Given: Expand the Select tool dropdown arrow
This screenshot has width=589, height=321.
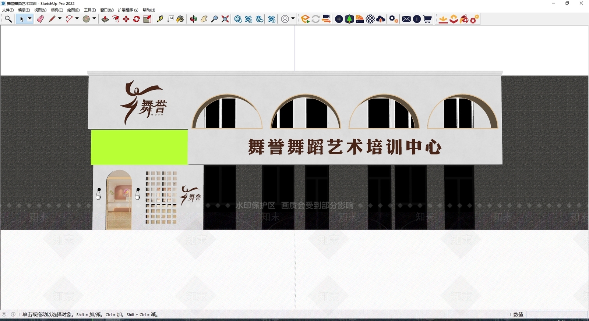Looking at the screenshot, I should [30, 19].
